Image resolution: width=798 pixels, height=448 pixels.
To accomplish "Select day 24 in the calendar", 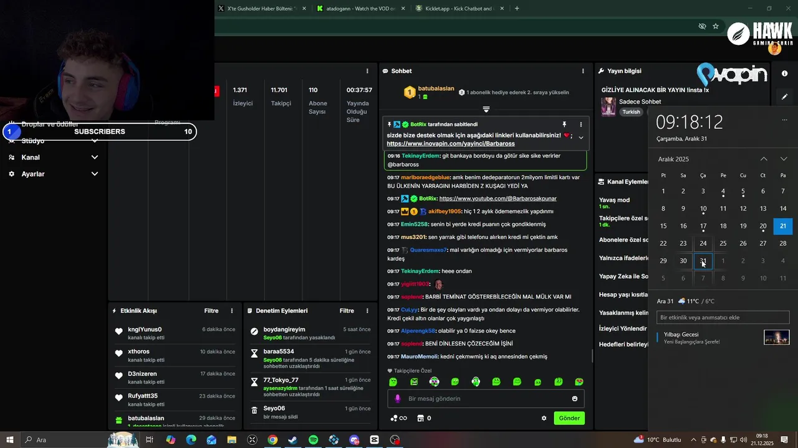I will point(703,243).
